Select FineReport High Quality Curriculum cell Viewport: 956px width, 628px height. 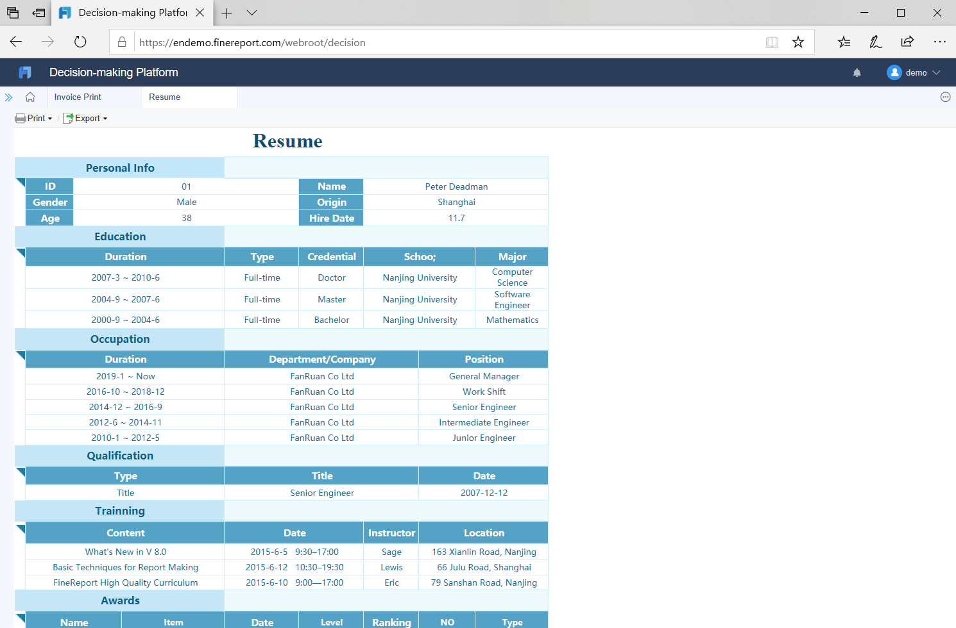(126, 583)
